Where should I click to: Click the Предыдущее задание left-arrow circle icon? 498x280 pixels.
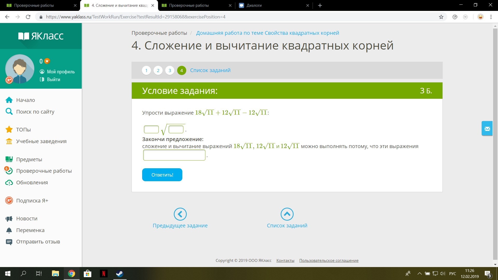point(180,214)
